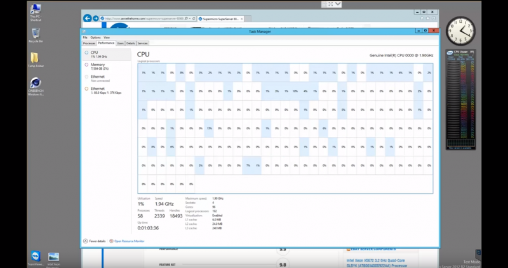Image resolution: width=508 pixels, height=268 pixels.
Task: Click the browser tools gear icon
Action: (x=434, y=18)
